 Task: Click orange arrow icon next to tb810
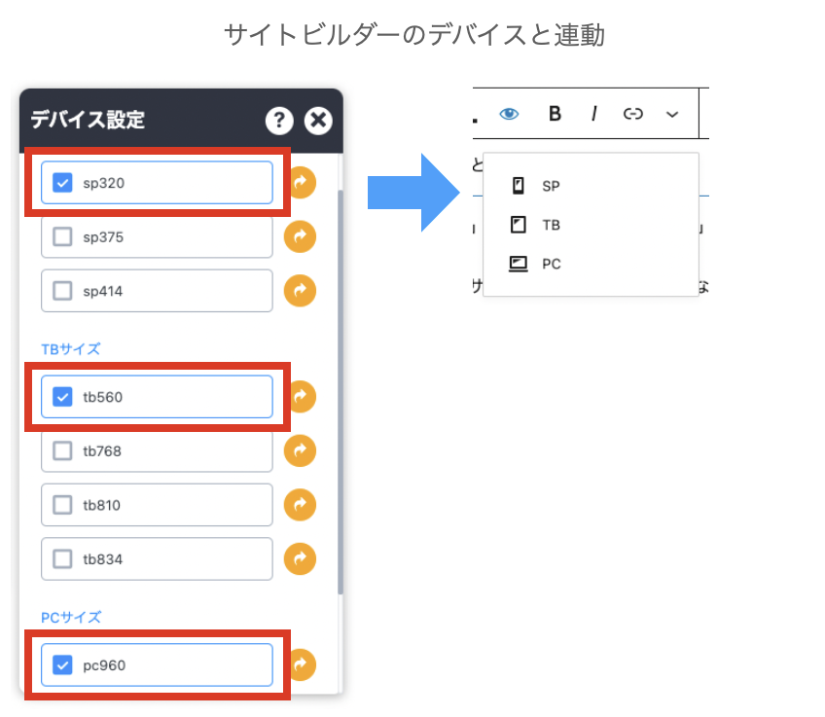[301, 505]
